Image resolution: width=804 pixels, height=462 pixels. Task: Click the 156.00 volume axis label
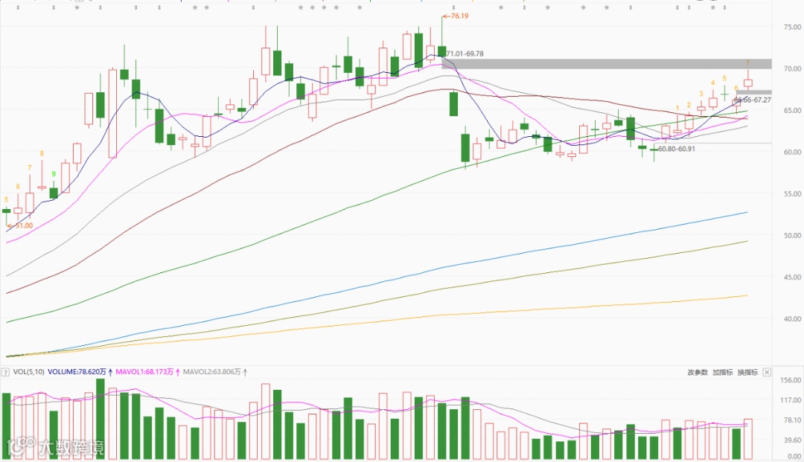pos(791,380)
